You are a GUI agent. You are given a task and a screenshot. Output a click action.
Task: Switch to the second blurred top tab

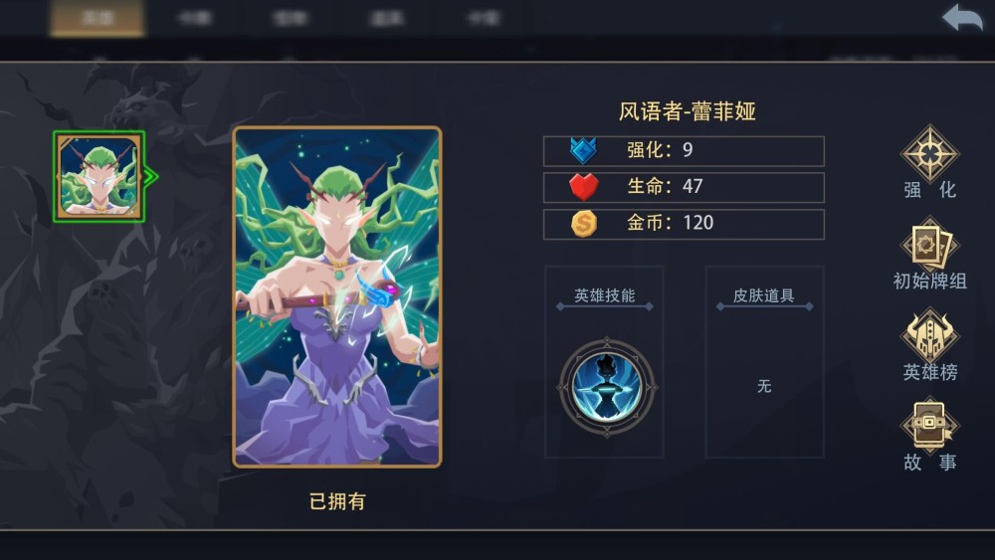click(194, 18)
